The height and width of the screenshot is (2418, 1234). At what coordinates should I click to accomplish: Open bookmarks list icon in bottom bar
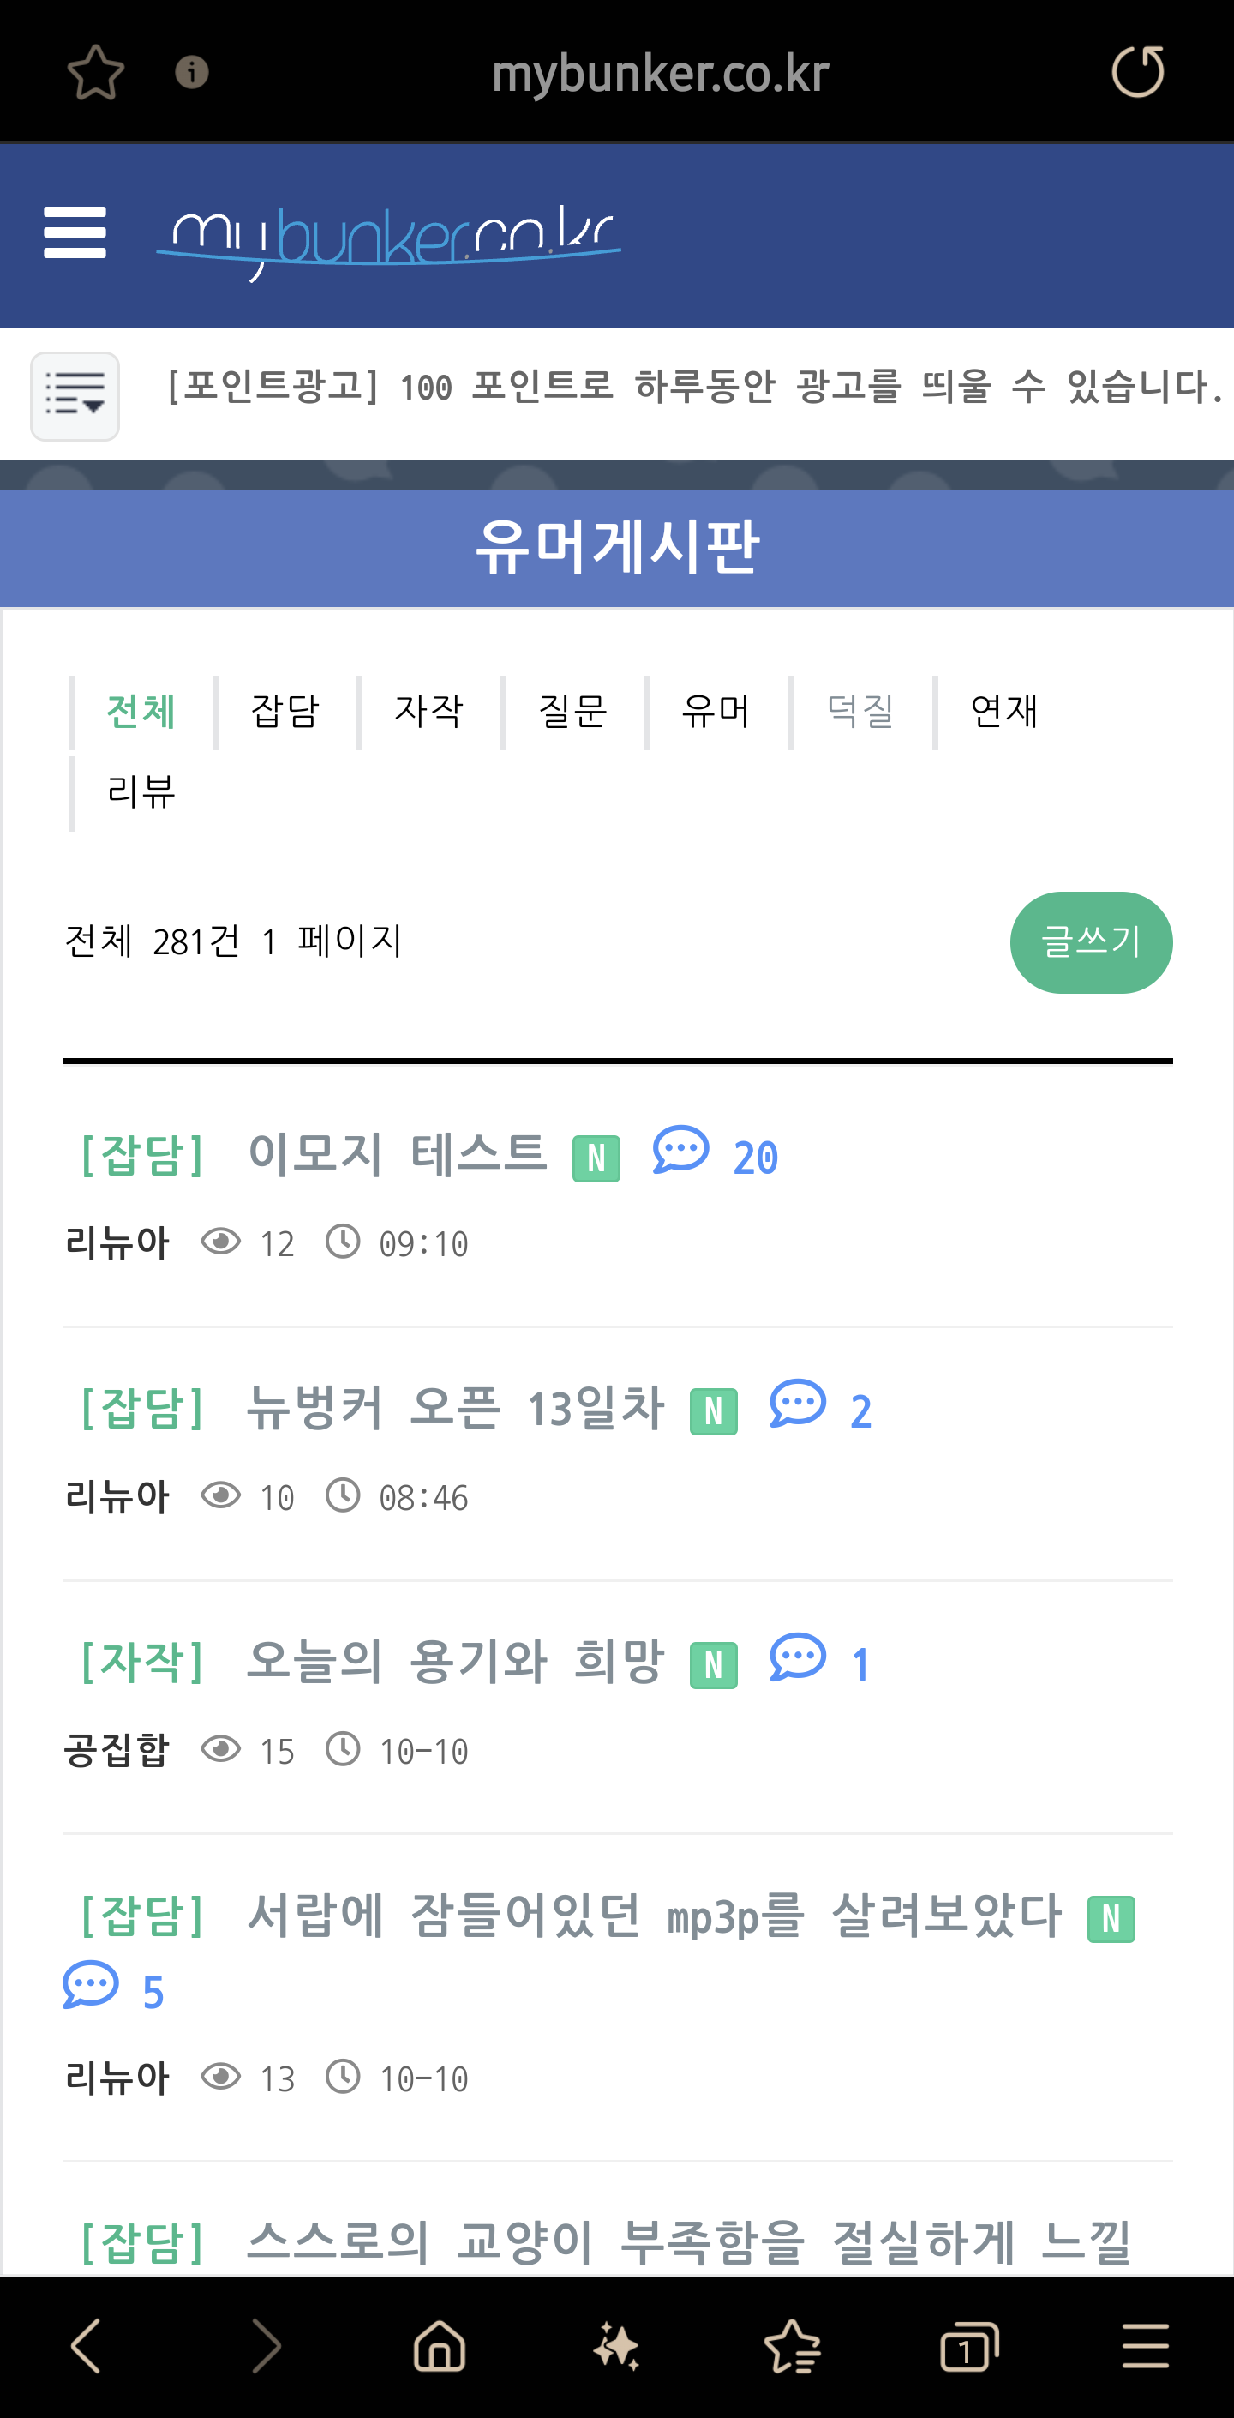click(x=793, y=2346)
